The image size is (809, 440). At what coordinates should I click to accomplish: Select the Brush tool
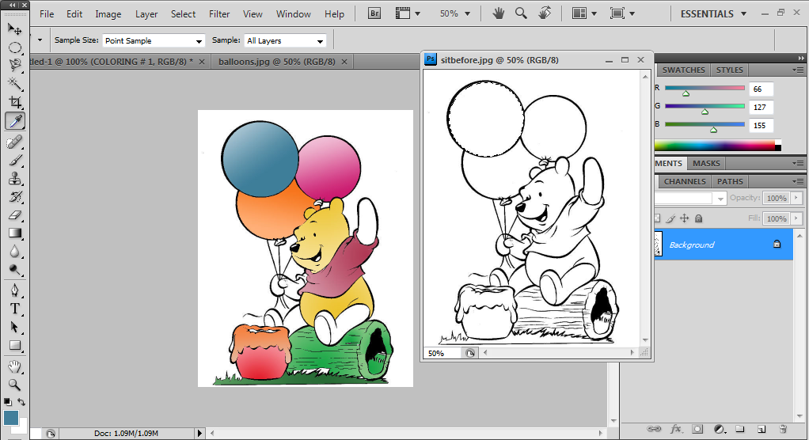click(14, 160)
